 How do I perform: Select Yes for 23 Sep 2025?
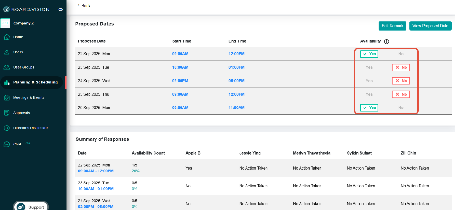(369, 67)
